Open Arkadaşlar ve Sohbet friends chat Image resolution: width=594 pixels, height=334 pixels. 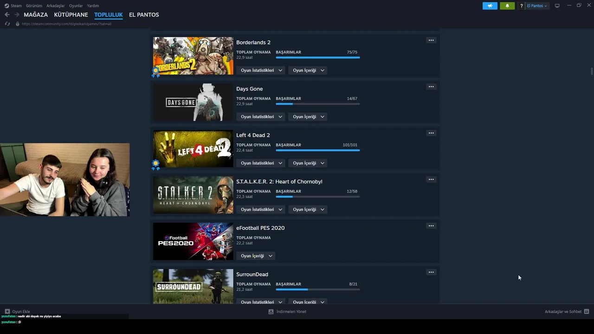(567, 312)
